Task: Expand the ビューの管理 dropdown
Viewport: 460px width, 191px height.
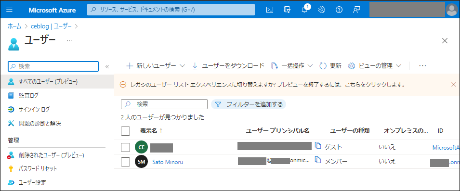Action: tap(398, 66)
